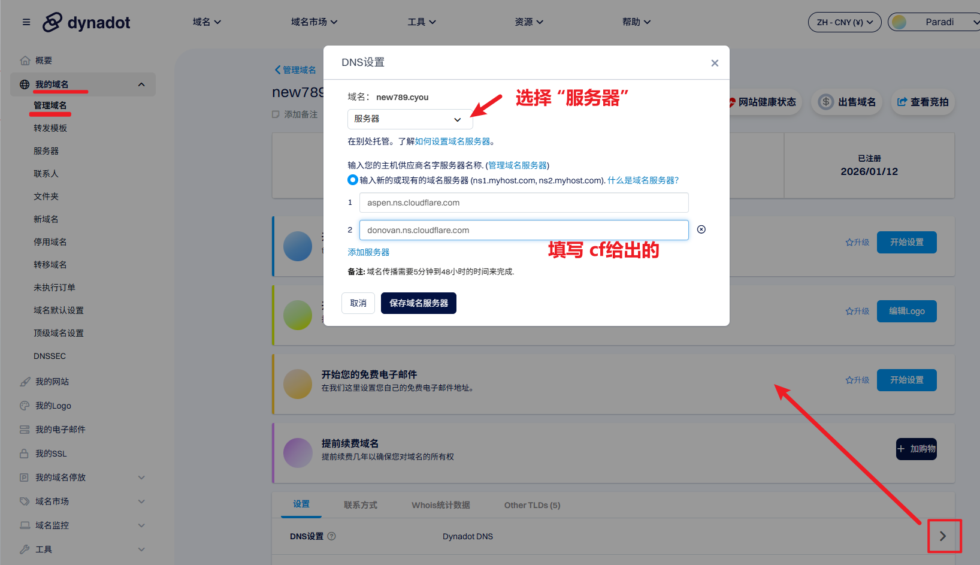Switch to the 联系方式 tab

[361, 505]
